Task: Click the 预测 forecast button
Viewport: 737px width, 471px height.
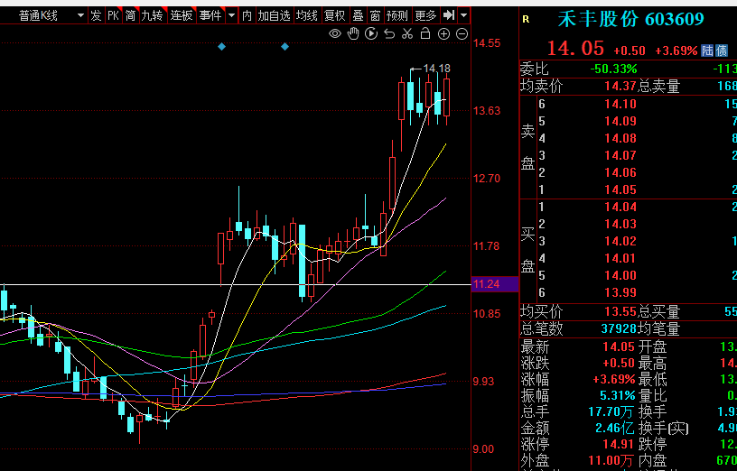Action: click(x=397, y=16)
